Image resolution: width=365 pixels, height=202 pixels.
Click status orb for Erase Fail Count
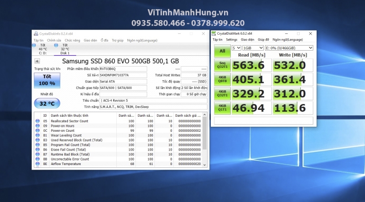pyautogui.click(x=37, y=150)
